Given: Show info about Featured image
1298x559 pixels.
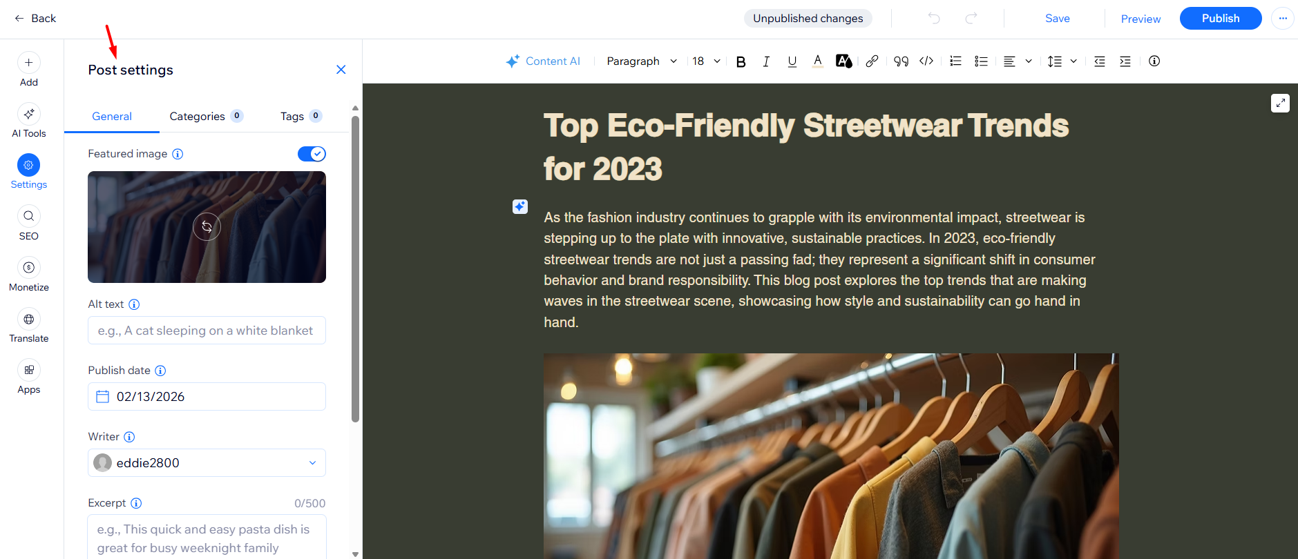Looking at the screenshot, I should 178,154.
